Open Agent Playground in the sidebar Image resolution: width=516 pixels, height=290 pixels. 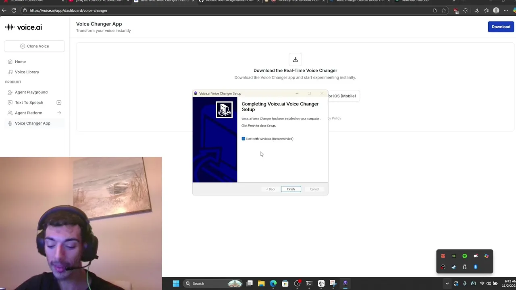[31, 92]
